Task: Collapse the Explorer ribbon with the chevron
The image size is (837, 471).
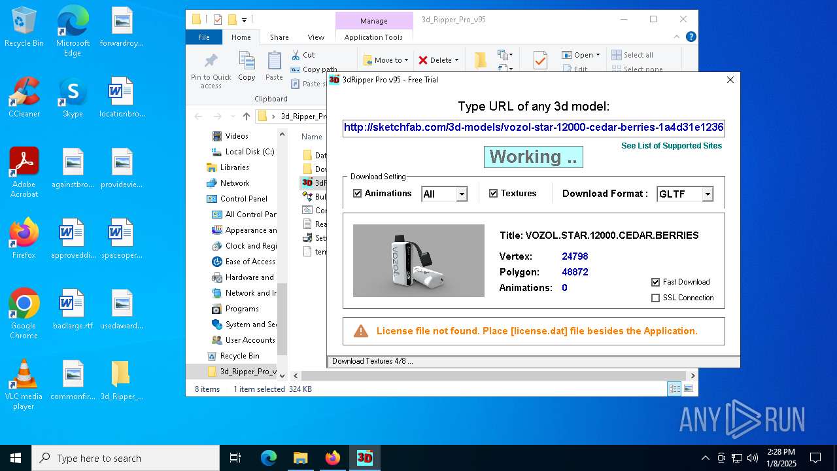Action: (677, 37)
